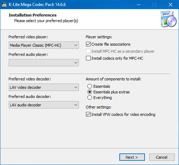This screenshot has height=165, width=179.
Task: Click the window title 'K-Lite Mega Codec Pack 14.6.6'
Action: click(37, 5)
